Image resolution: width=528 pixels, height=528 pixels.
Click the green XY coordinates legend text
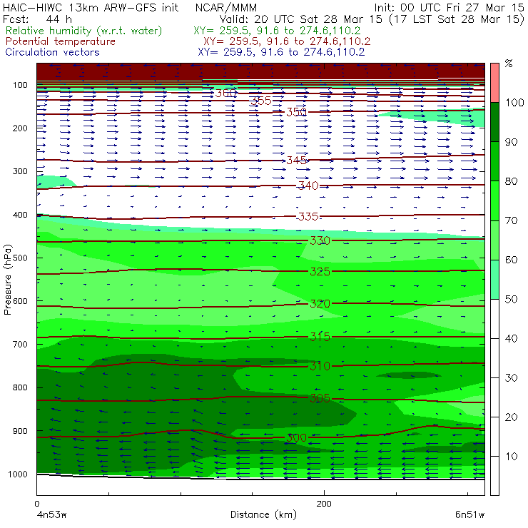pyautogui.click(x=277, y=31)
